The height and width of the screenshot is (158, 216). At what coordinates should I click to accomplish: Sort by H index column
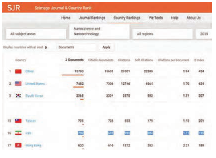coord(199,60)
